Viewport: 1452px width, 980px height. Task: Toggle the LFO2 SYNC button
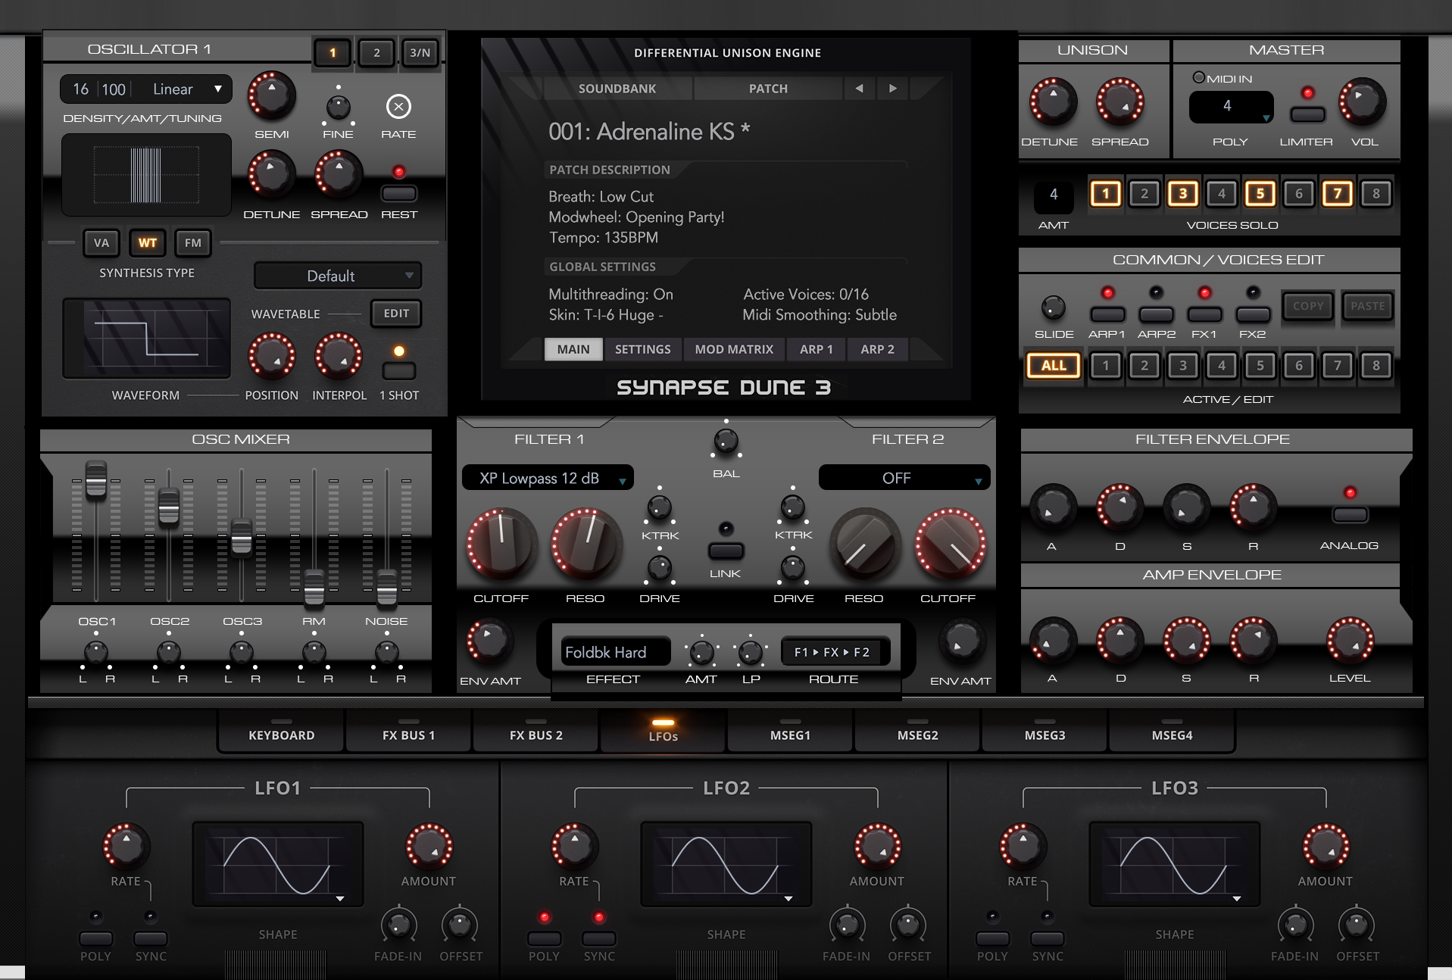tap(599, 938)
